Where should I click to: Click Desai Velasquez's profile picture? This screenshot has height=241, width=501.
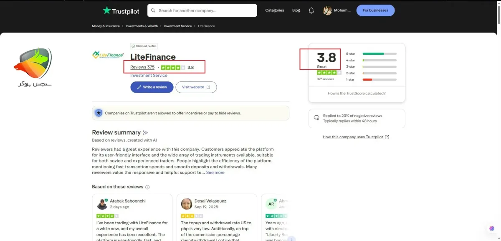[x=186, y=204]
